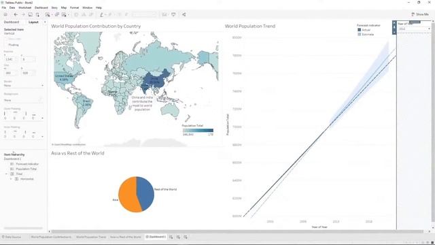Open the Map menu
This screenshot has width=435, height=245.
pos(64,7)
